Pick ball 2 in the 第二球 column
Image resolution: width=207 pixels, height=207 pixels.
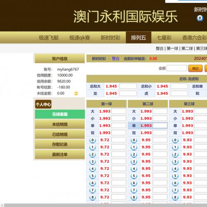click(134, 154)
